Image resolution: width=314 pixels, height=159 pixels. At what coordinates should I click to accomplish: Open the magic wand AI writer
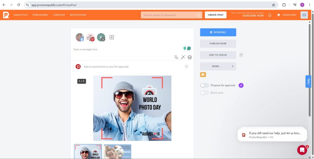183,57
